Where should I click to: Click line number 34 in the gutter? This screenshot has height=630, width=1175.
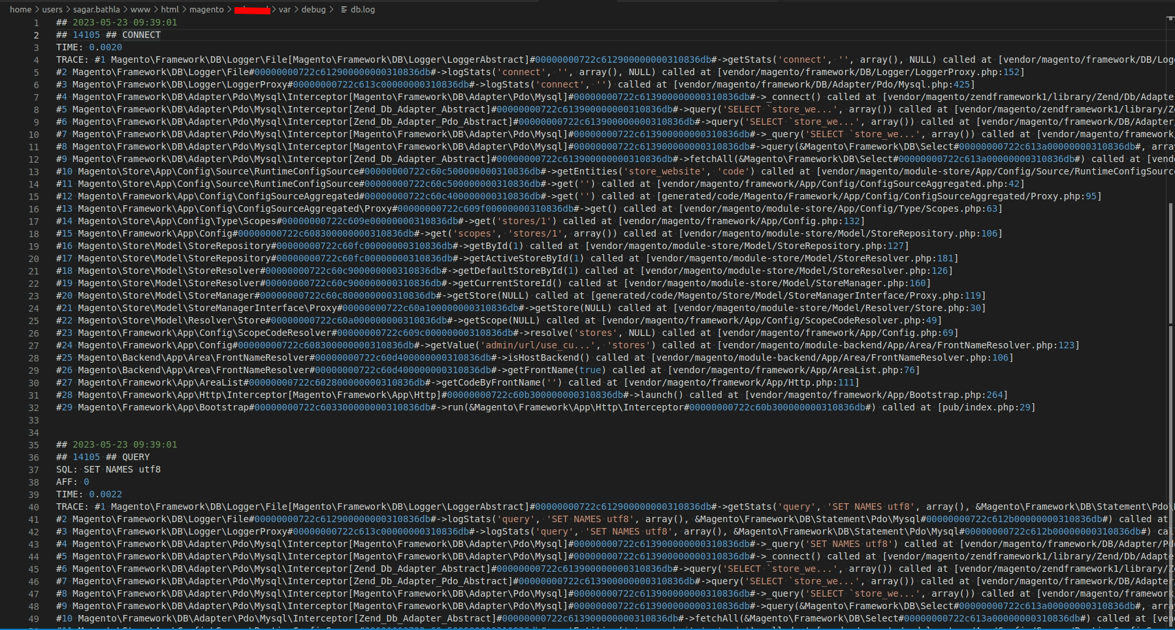click(x=33, y=432)
